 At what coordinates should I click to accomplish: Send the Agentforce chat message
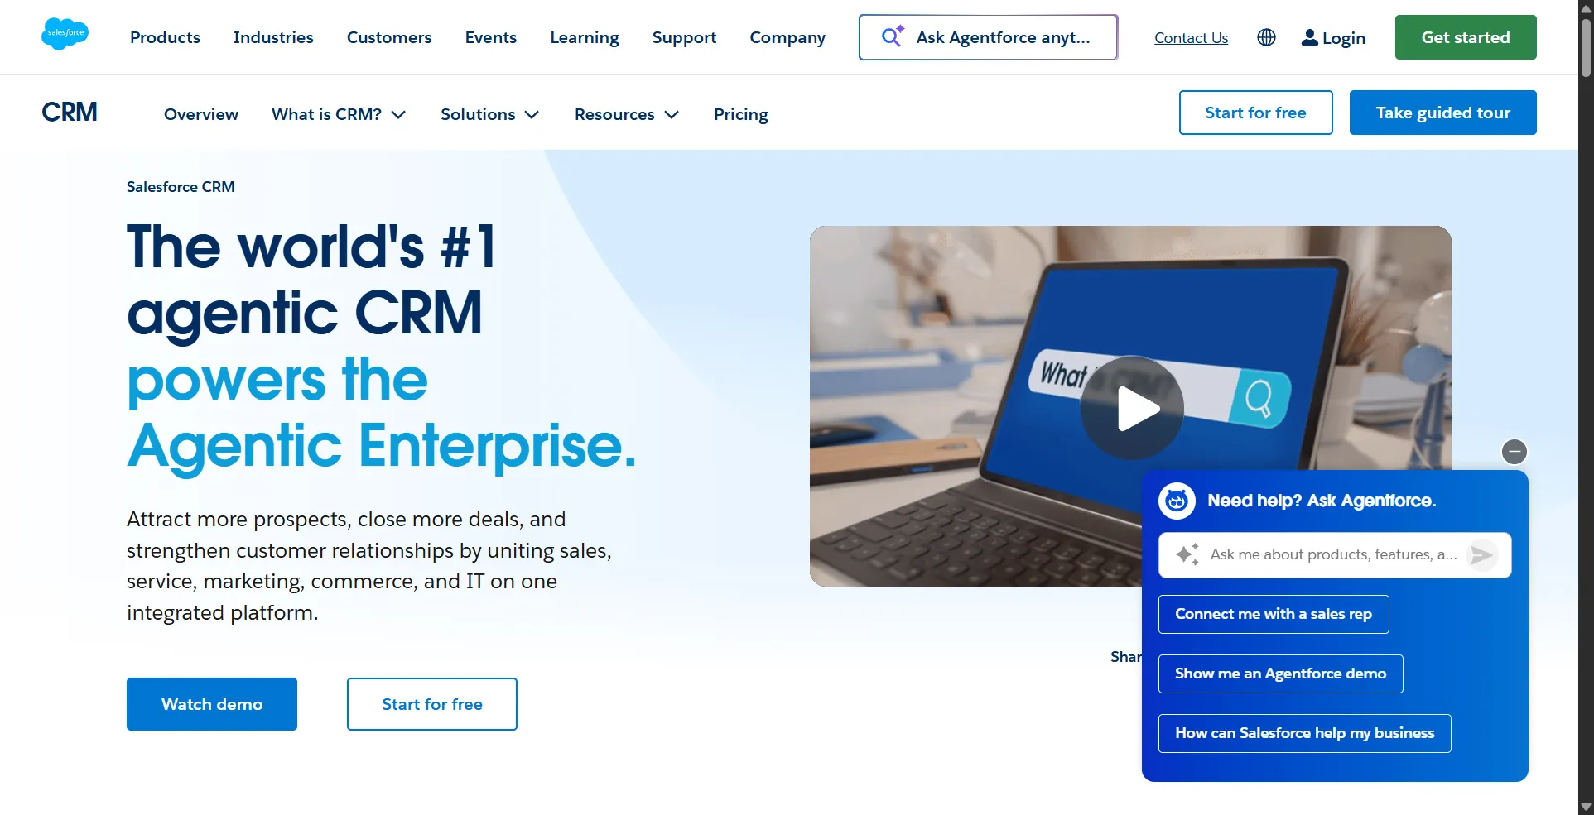(x=1482, y=554)
